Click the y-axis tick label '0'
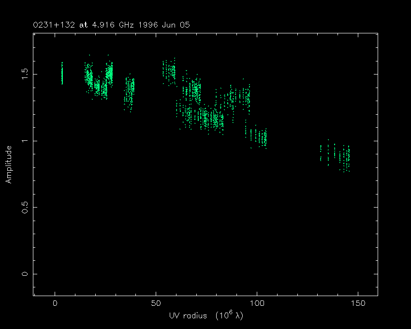The width and height of the screenshot is (411, 329). coord(25,274)
